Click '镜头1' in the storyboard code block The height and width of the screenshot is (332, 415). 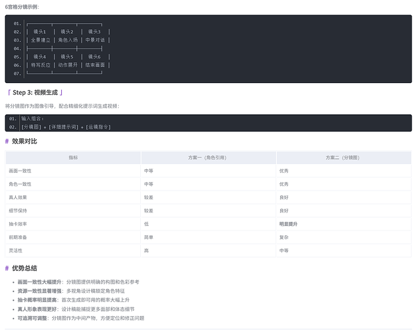[x=40, y=32]
